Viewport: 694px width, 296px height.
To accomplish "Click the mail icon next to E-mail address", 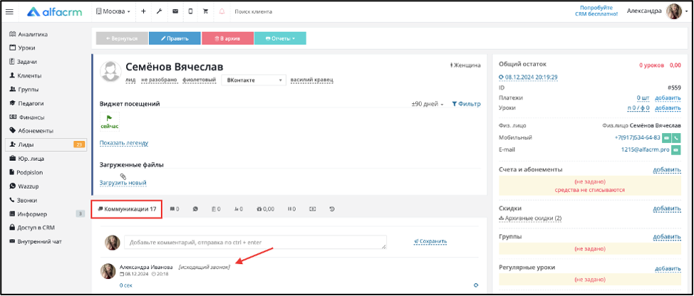I will [x=676, y=150].
